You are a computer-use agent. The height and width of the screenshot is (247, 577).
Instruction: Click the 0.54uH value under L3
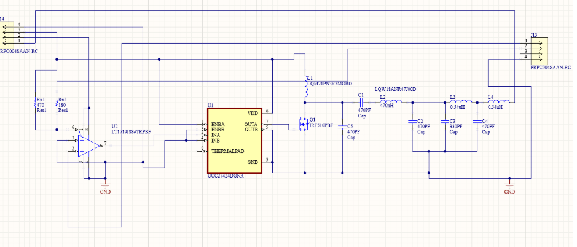[x=458, y=107]
